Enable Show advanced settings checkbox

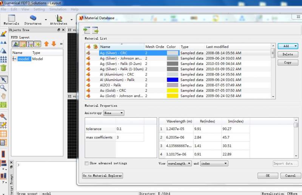coord(87,163)
